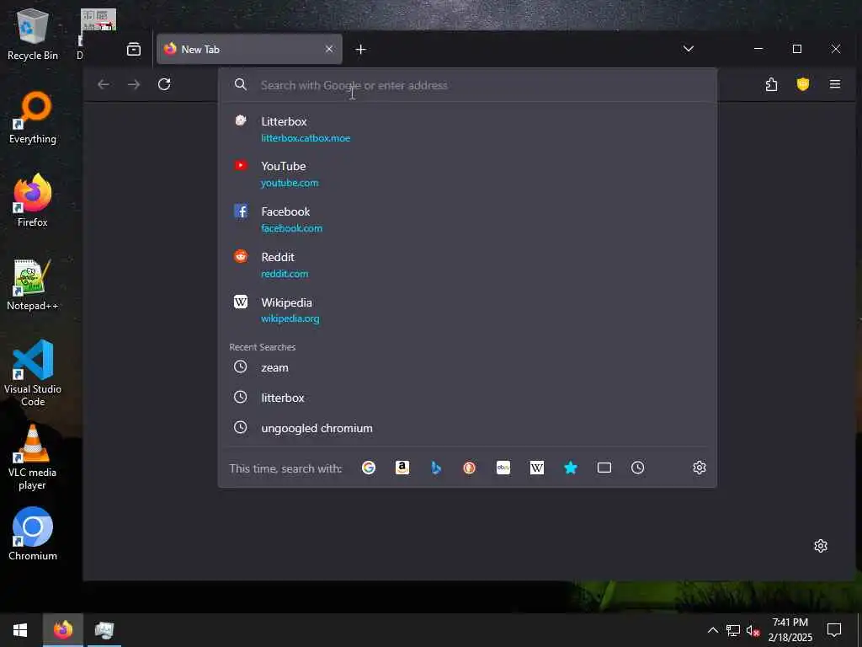Image resolution: width=862 pixels, height=647 pixels.
Task: Open the Facebook suggestion
Action: click(x=467, y=219)
